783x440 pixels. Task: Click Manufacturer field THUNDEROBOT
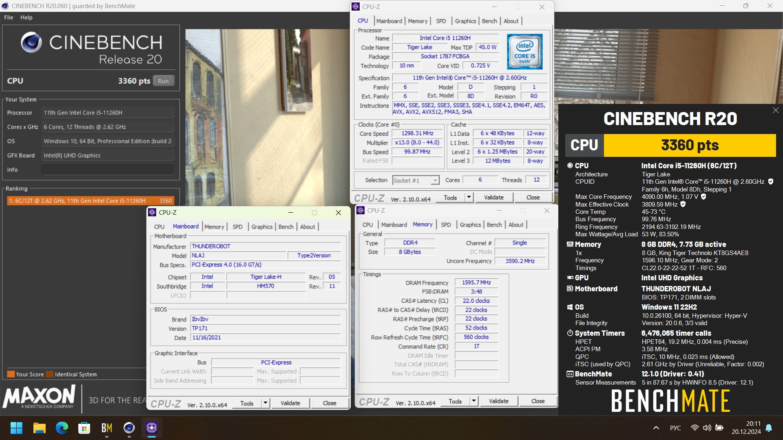tap(265, 246)
